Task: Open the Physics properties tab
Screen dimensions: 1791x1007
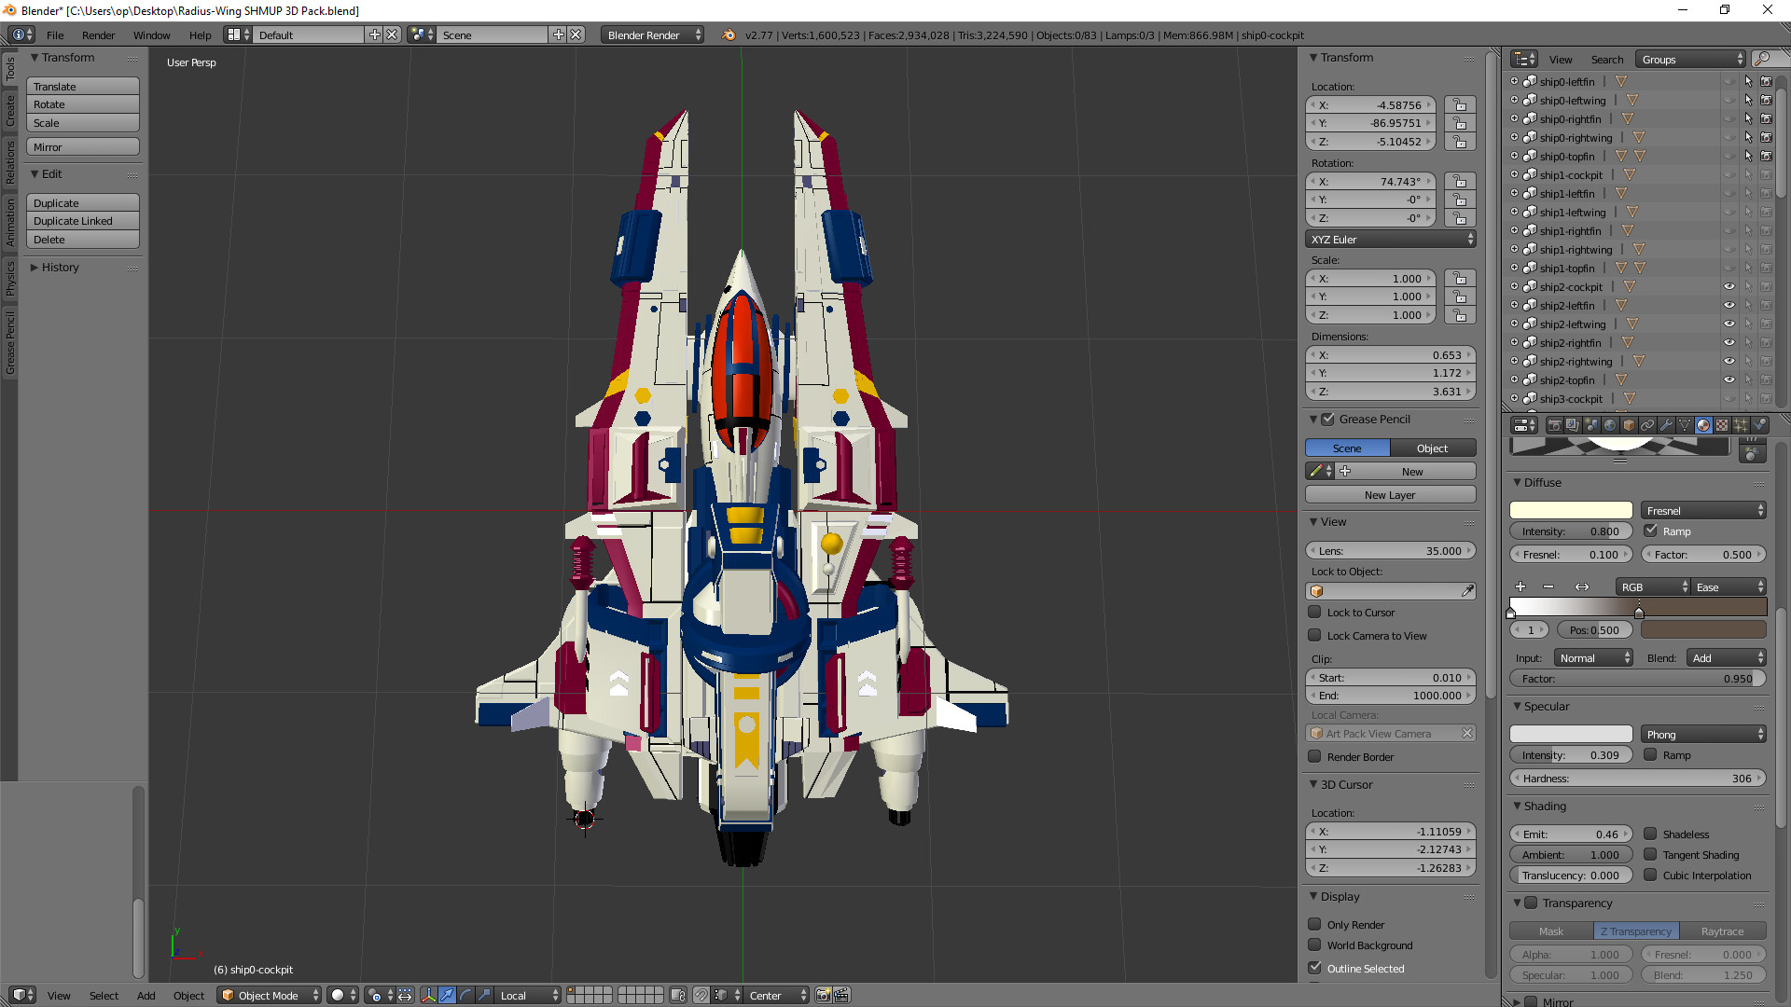Action: (1757, 426)
